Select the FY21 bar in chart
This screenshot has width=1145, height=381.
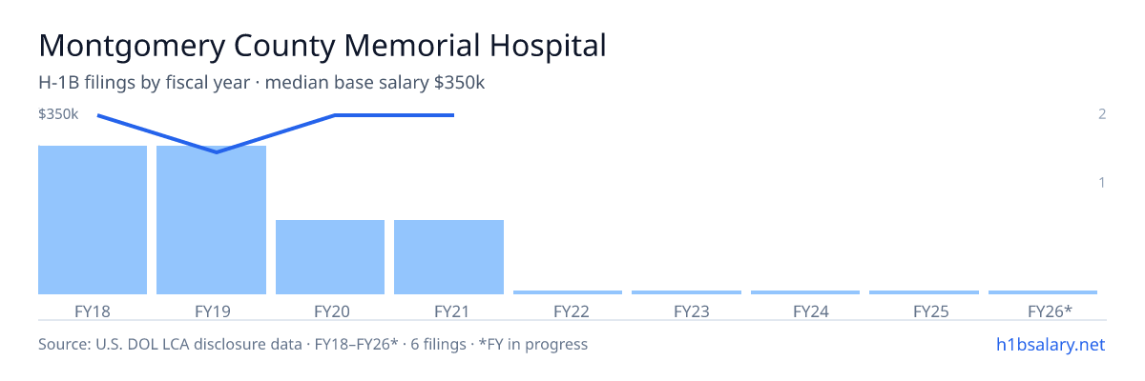448,257
